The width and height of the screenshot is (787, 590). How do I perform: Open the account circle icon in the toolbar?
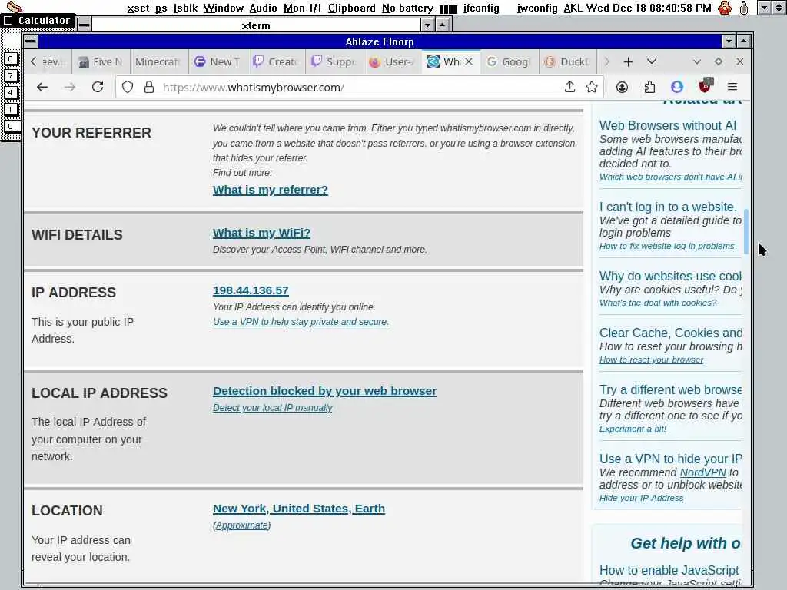(622, 88)
